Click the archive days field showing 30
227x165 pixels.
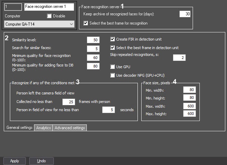click(x=185, y=14)
